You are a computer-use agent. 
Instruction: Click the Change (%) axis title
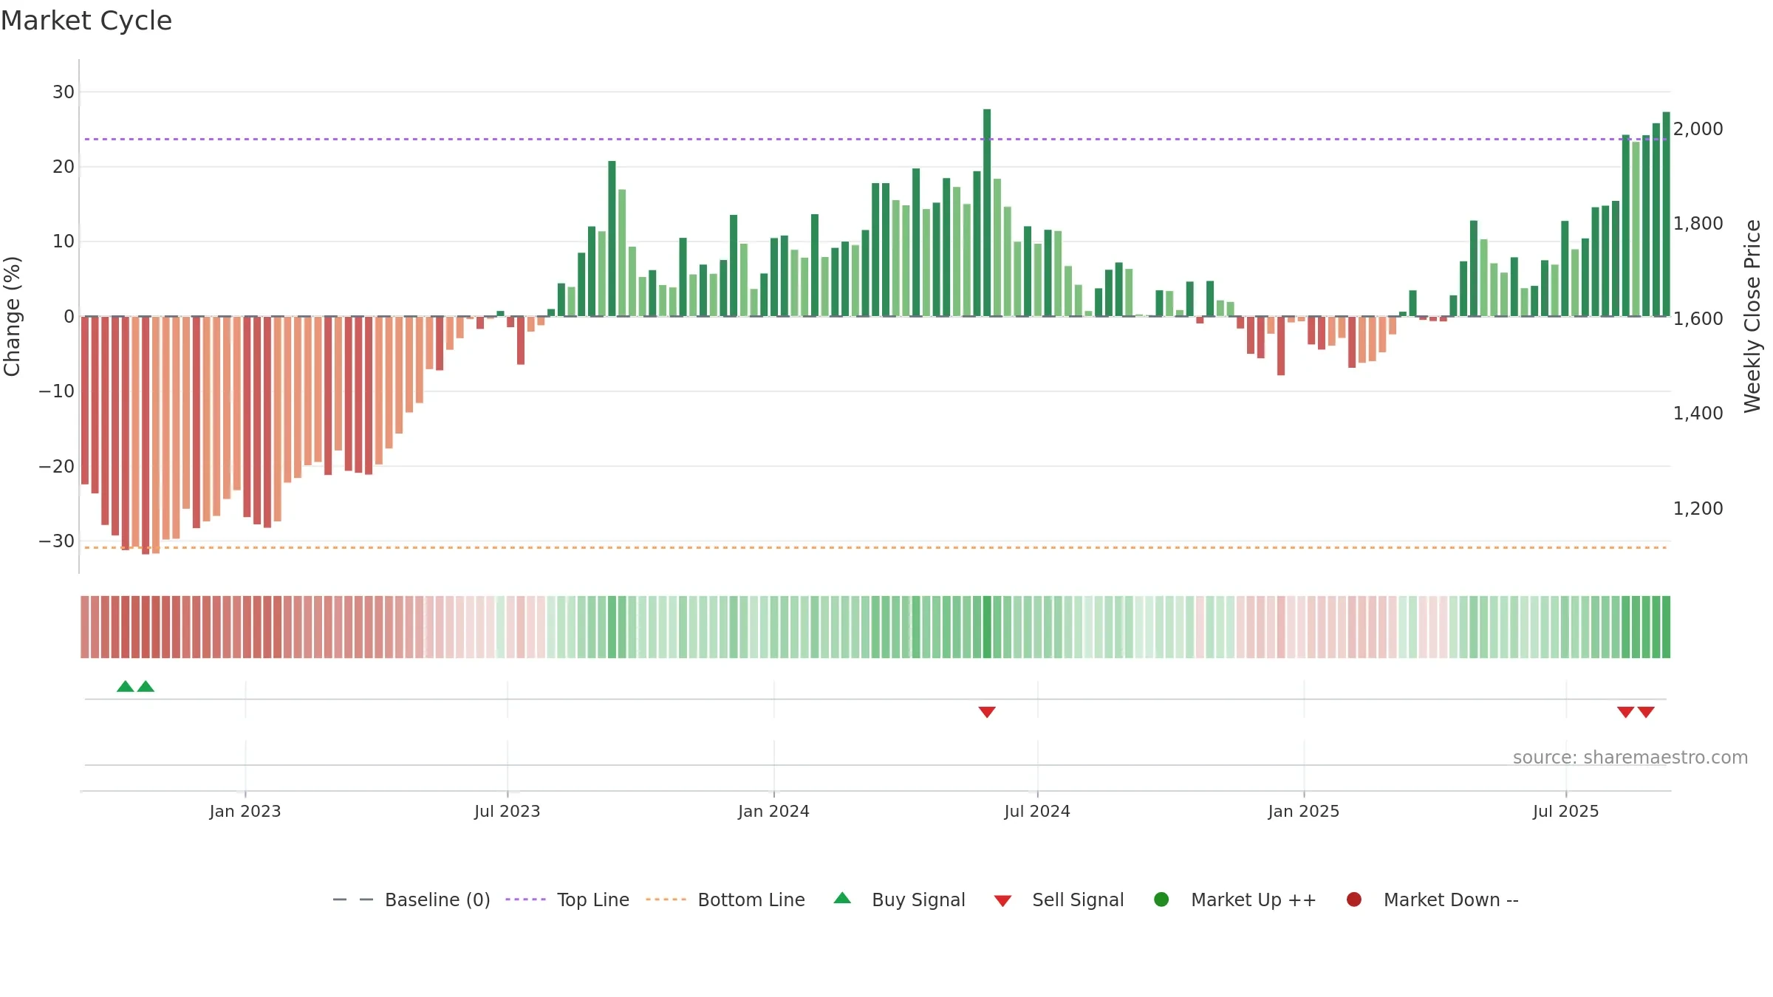[x=12, y=316]
